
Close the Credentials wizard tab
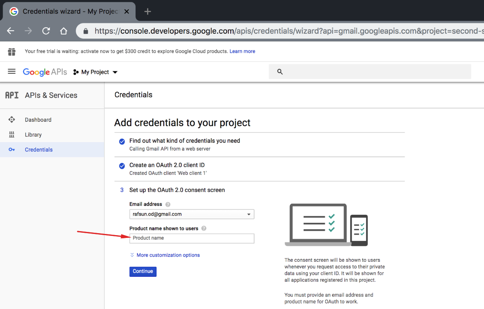tap(127, 12)
